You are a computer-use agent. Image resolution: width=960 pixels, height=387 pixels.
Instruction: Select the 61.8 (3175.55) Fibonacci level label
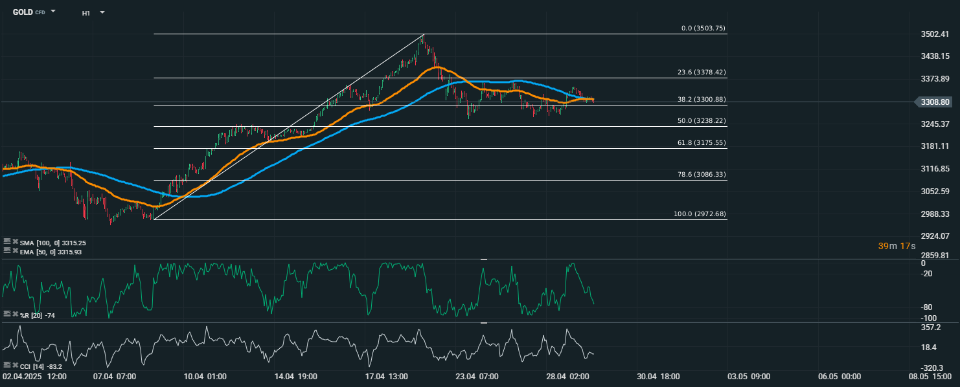tap(703, 142)
